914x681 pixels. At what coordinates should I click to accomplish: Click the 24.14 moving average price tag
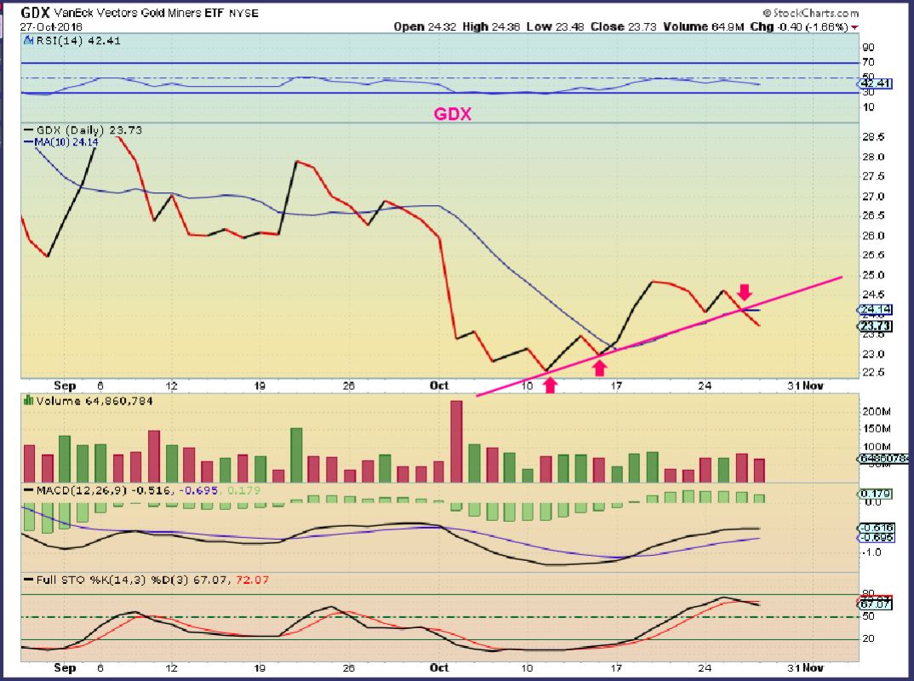pos(875,310)
